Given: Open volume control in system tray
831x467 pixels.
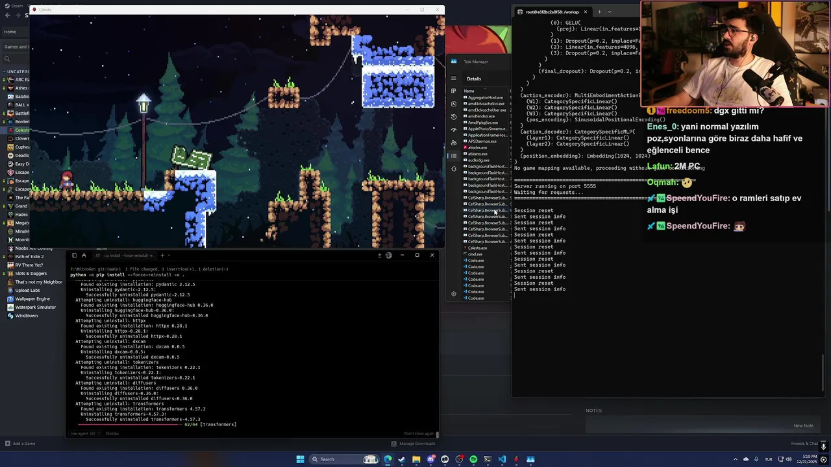Looking at the screenshot, I should click(790, 459).
